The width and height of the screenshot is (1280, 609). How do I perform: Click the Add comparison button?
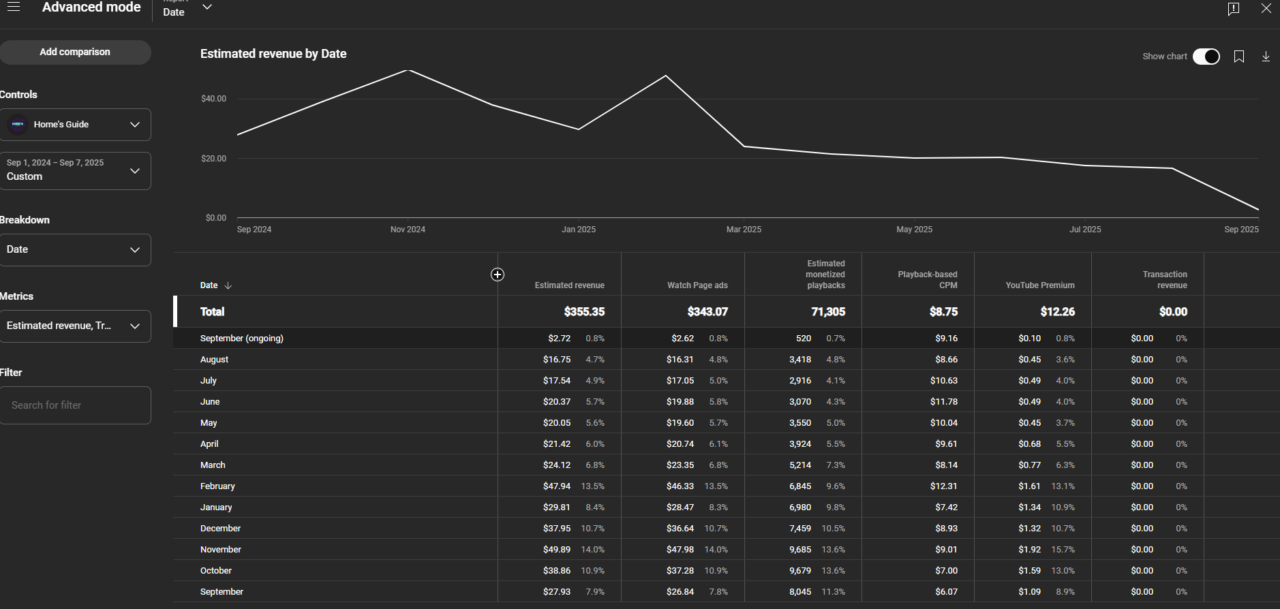tap(75, 52)
